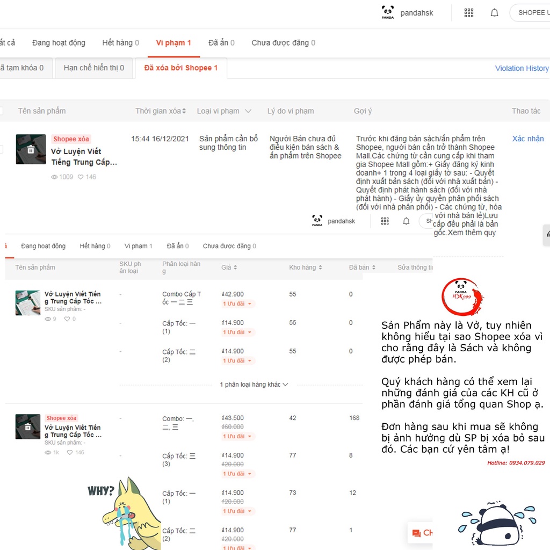The height and width of the screenshot is (550, 550).
Task: Open the apps grid in the lower listing header
Action: (x=385, y=221)
